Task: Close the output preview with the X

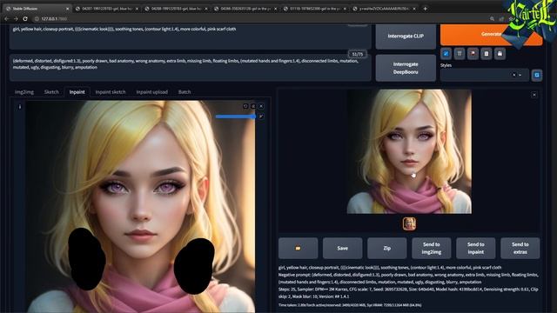Action: coord(534,95)
